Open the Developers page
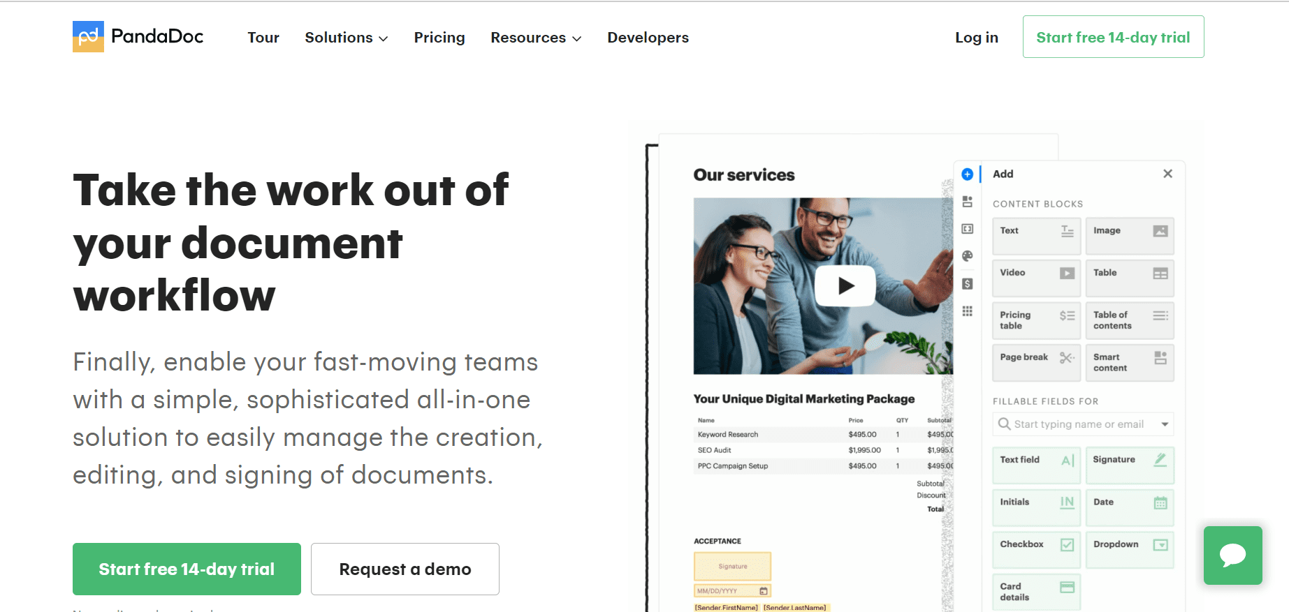 point(648,38)
